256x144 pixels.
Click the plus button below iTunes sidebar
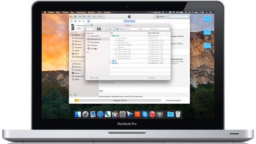coord(71,95)
